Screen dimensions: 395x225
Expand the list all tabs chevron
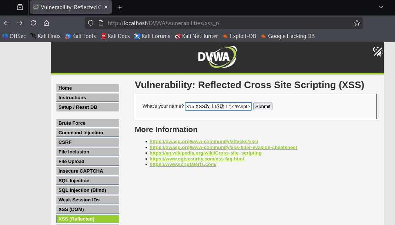(x=381, y=7)
